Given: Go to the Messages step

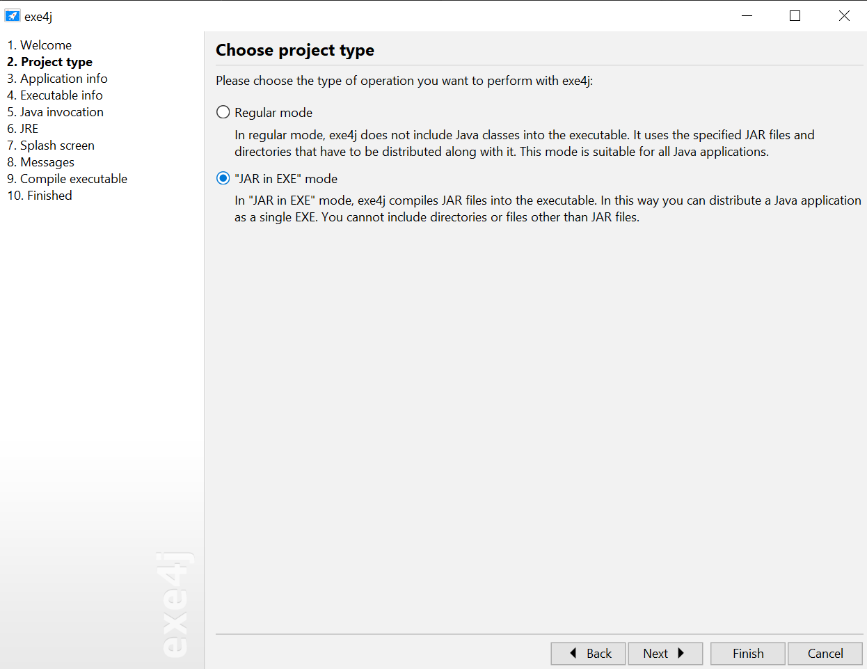Looking at the screenshot, I should [40, 162].
